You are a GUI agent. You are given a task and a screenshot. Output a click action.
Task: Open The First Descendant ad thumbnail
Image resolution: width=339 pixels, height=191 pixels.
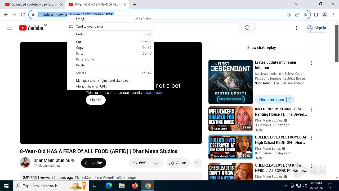click(x=231, y=82)
